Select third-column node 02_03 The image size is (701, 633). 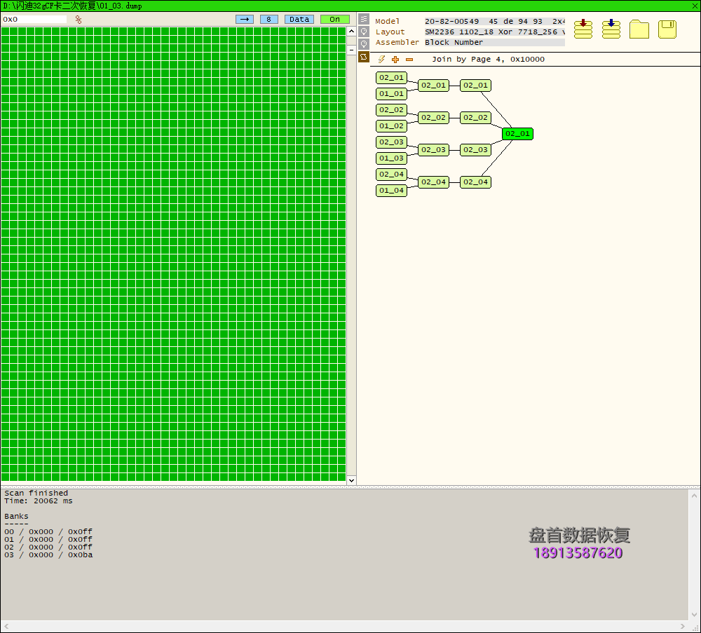475,150
